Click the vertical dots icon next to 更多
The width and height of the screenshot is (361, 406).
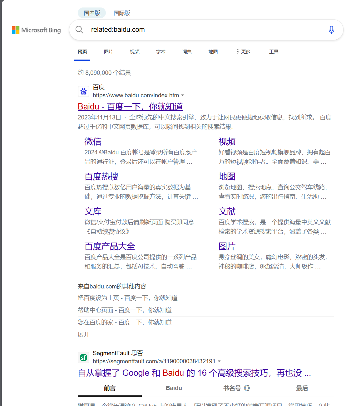(x=238, y=51)
